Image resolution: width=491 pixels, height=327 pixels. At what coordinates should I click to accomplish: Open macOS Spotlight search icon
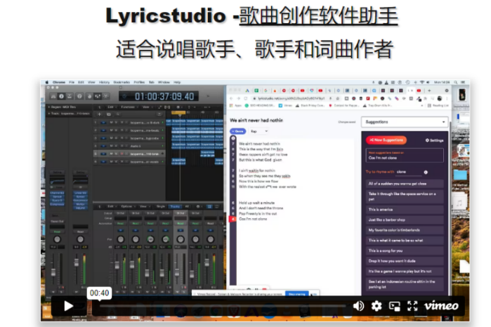456,82
